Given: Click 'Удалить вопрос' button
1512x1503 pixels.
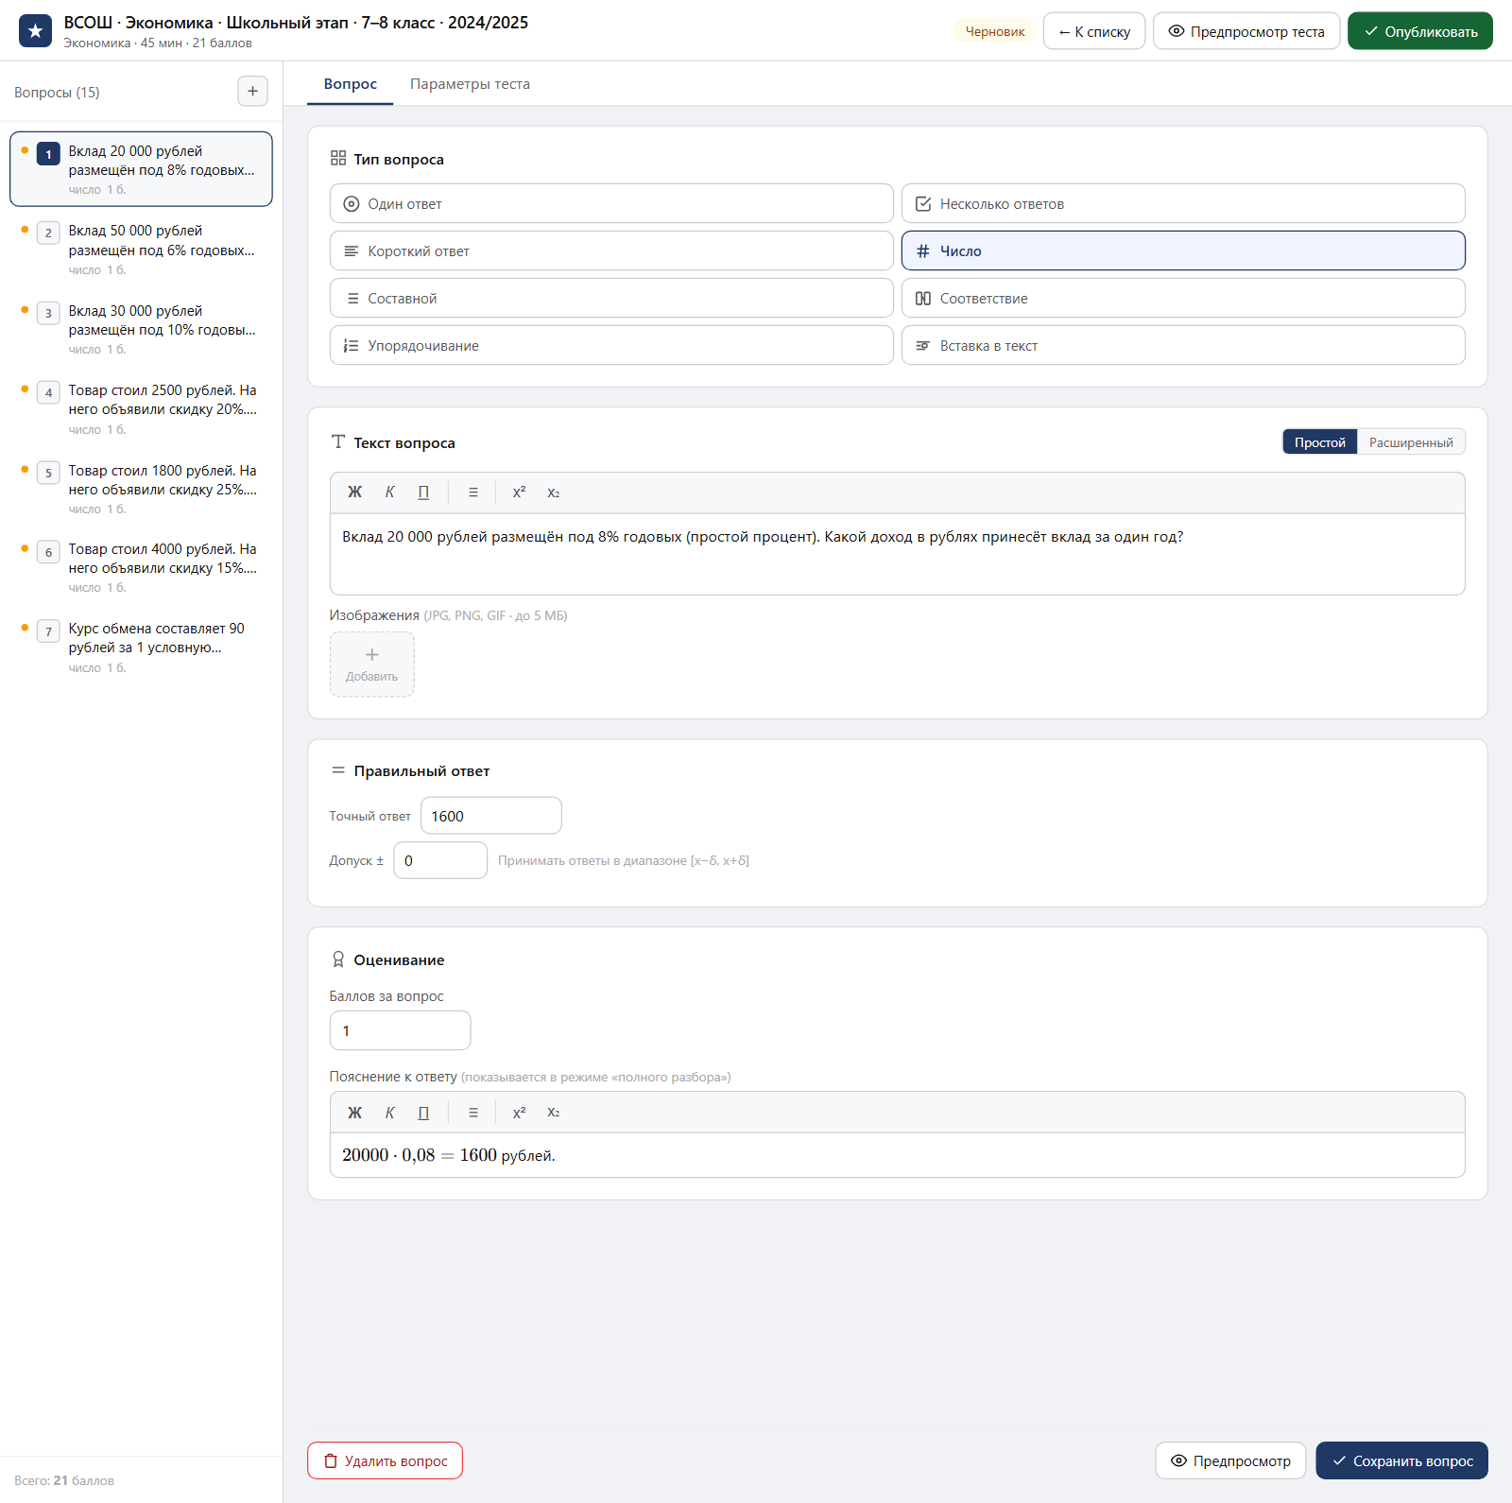Looking at the screenshot, I should coord(385,1460).
